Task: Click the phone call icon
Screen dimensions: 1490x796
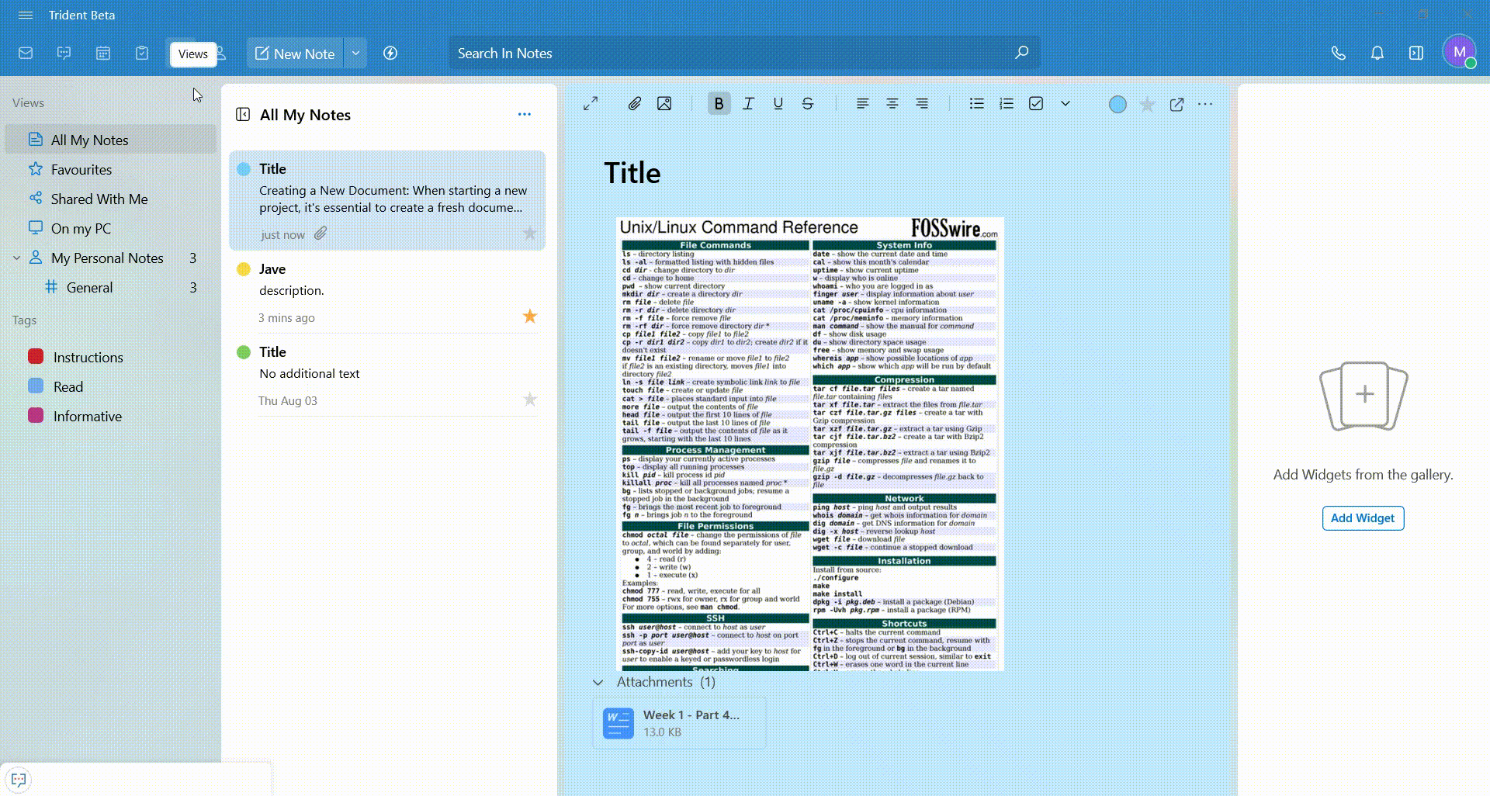Action: (1338, 54)
